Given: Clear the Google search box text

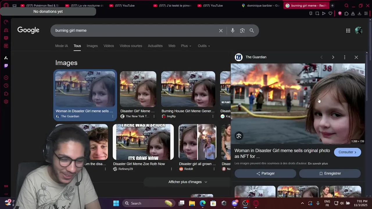Looking at the screenshot, I should [221, 30].
